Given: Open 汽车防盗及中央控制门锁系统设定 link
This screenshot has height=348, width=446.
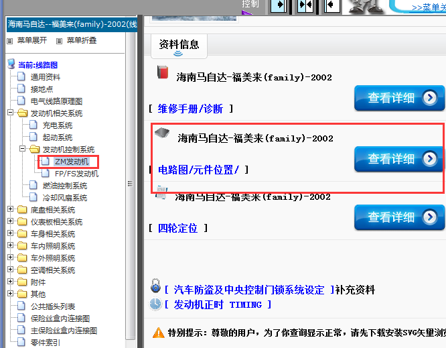Looking at the screenshot, I should coord(249,290).
